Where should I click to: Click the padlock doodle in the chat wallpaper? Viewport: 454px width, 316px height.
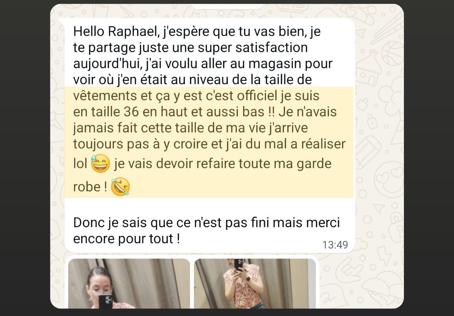coord(372,121)
